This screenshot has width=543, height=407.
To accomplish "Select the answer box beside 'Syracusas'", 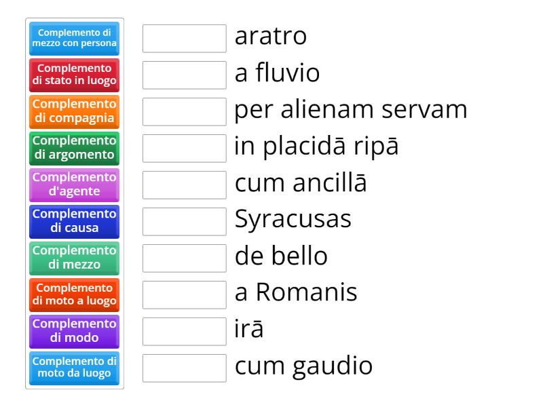I will point(184,222).
